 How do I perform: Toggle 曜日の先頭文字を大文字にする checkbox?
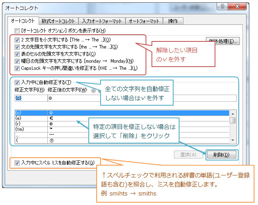[x=17, y=61]
